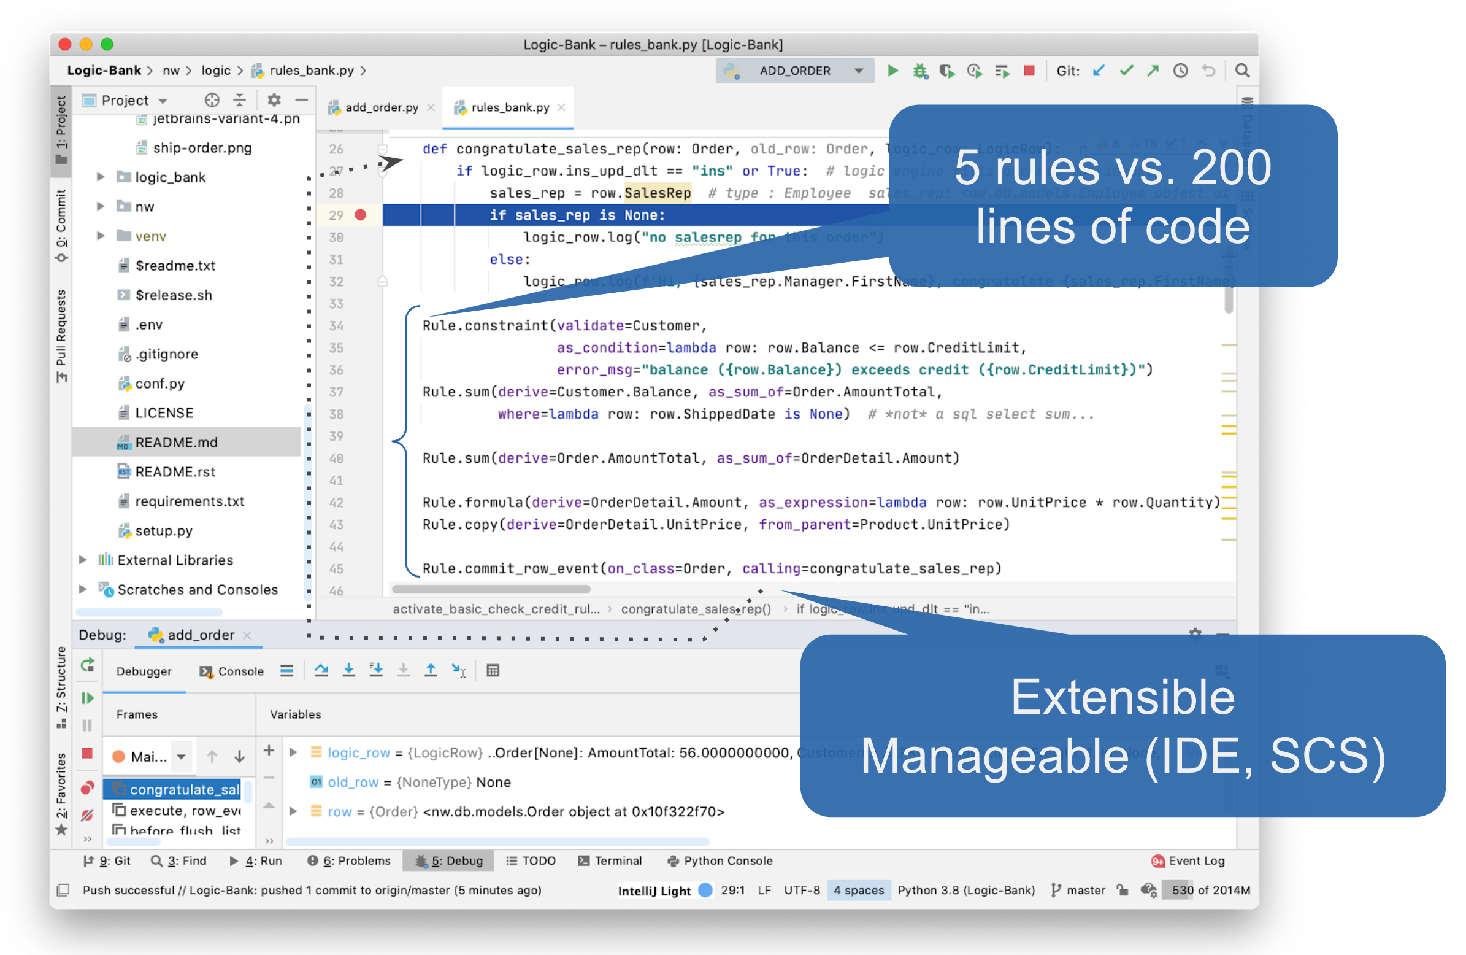This screenshot has height=955, width=1466.
Task: Click the red Stop button in toolbar
Action: pyautogui.click(x=1029, y=71)
